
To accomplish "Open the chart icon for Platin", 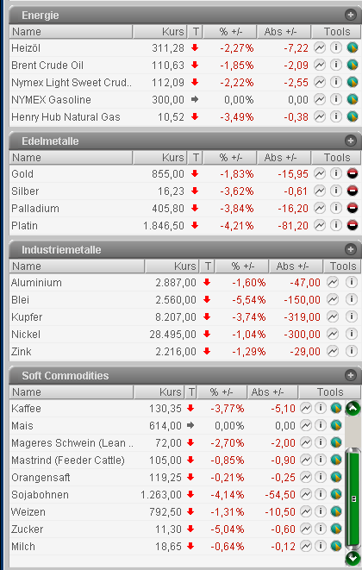I will tap(320, 225).
